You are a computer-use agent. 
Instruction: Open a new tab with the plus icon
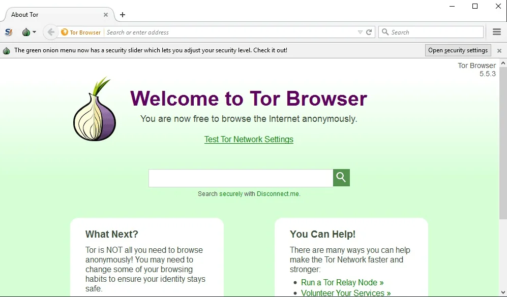122,15
